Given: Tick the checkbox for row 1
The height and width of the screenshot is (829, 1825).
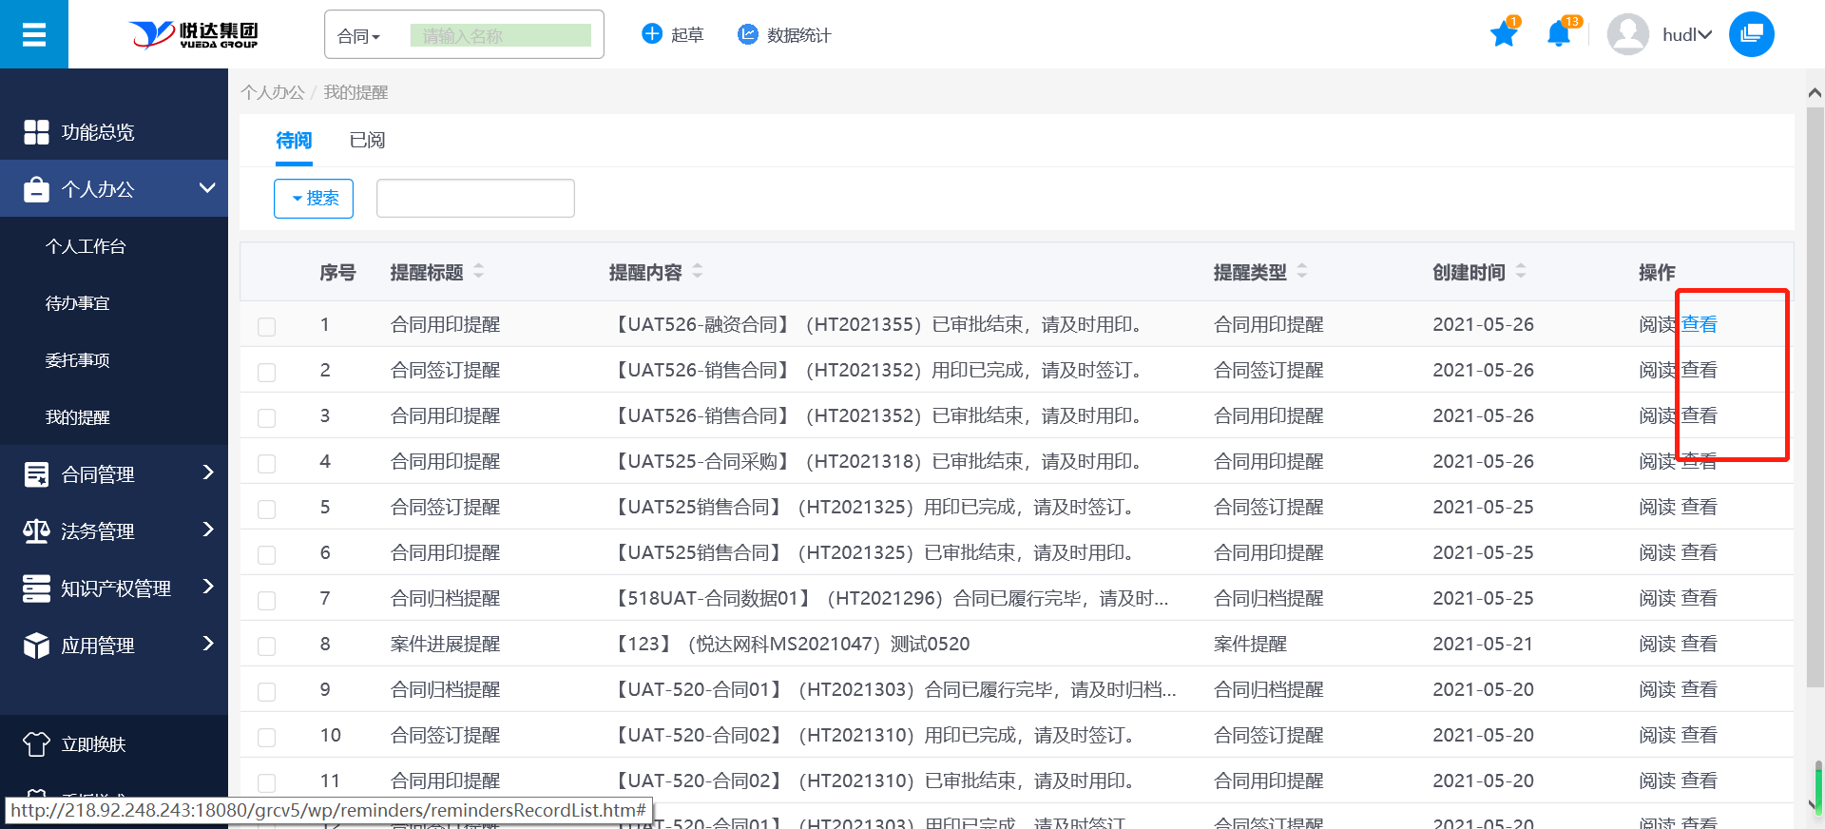Looking at the screenshot, I should point(267,326).
